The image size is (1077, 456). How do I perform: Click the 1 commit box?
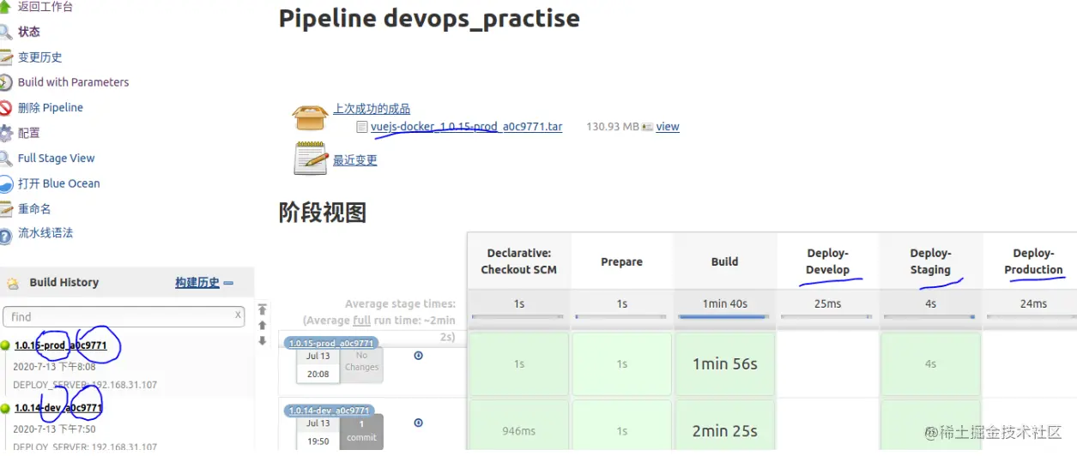click(362, 431)
